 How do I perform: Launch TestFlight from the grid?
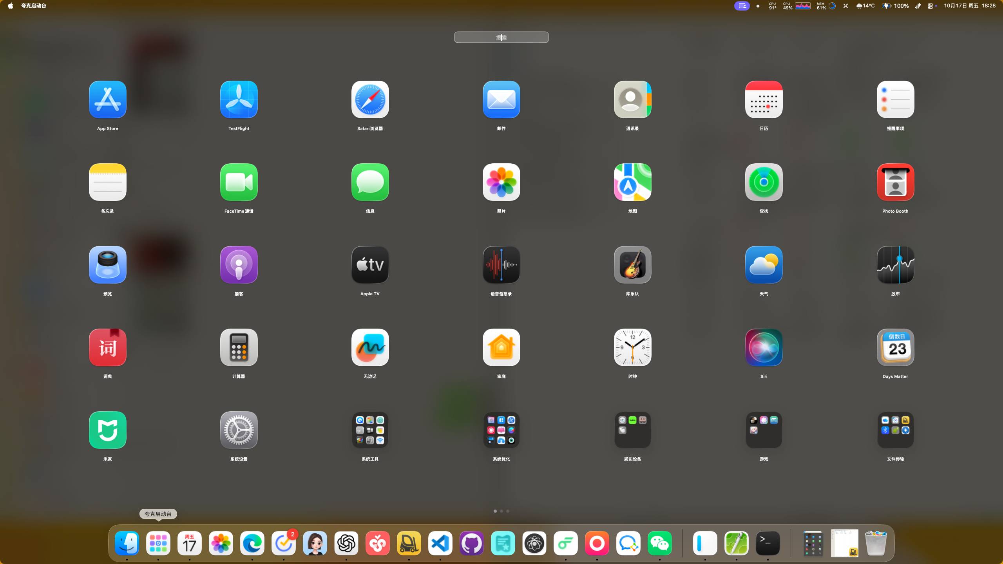(239, 99)
